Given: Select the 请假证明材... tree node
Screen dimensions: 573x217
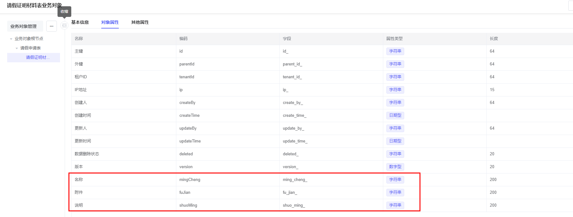Looking at the screenshot, I should pyautogui.click(x=38, y=58).
